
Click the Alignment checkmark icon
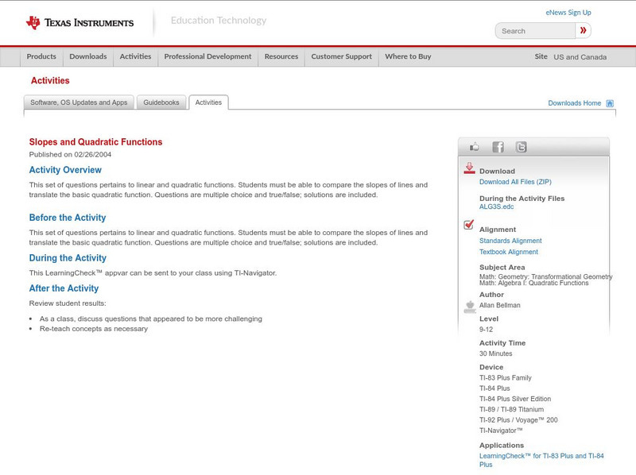(468, 226)
